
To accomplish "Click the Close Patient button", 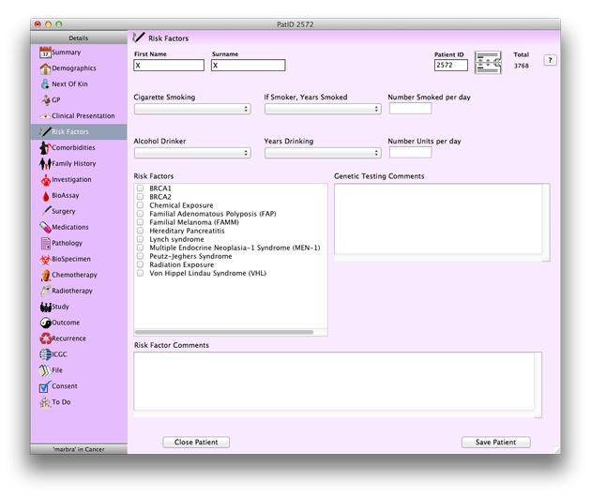I will (x=196, y=443).
